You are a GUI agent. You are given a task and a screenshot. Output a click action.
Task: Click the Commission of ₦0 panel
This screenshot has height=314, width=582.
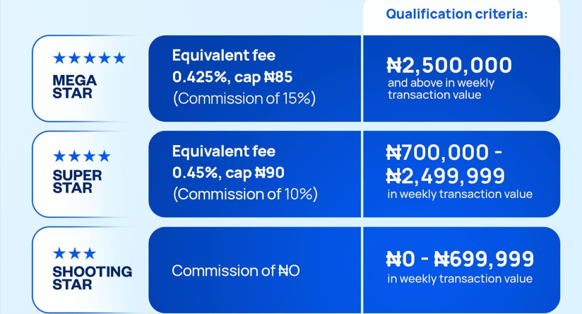pyautogui.click(x=254, y=270)
